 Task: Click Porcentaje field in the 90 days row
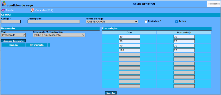coord(184,46)
